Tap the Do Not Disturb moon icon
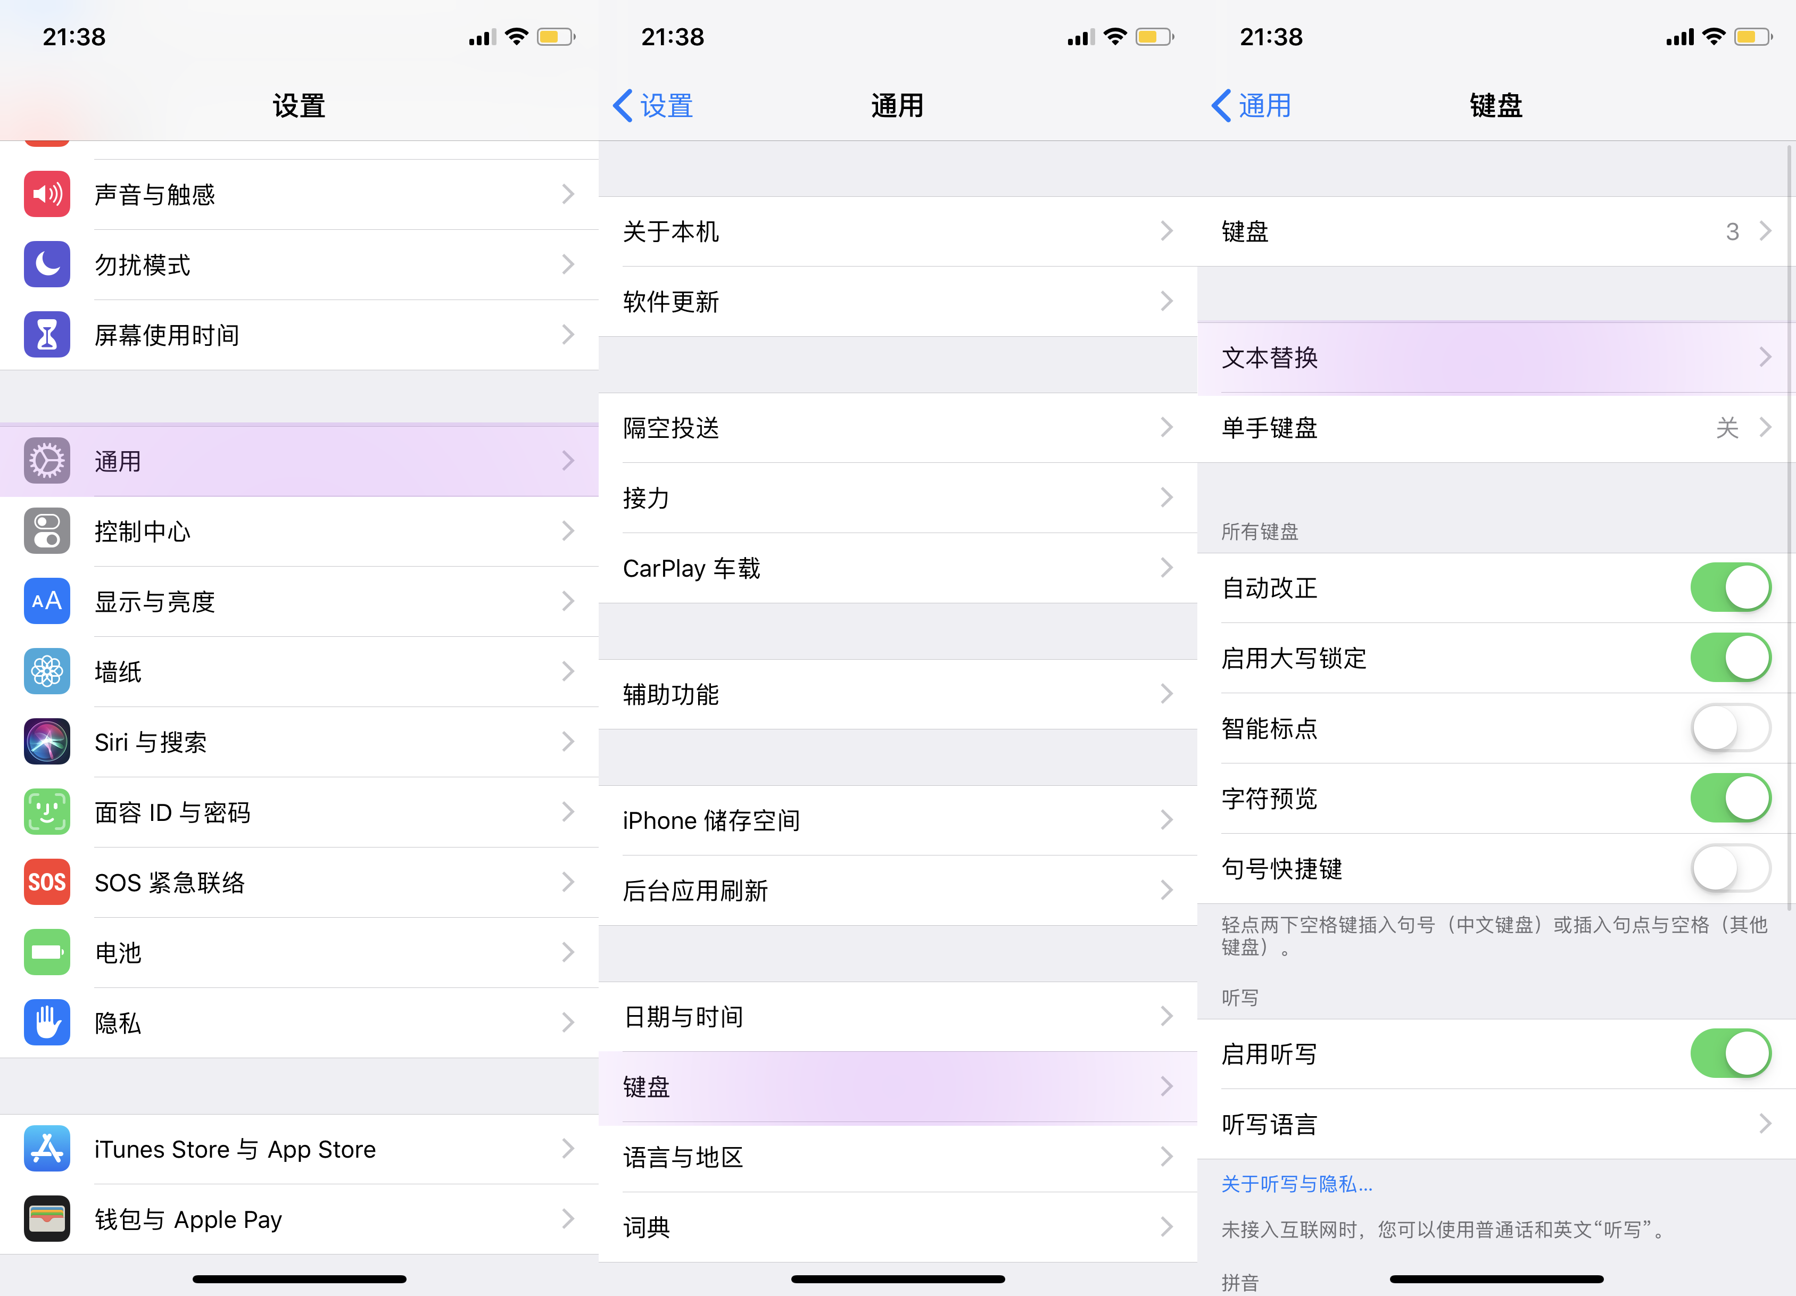1796x1296 pixels. pos(47,264)
